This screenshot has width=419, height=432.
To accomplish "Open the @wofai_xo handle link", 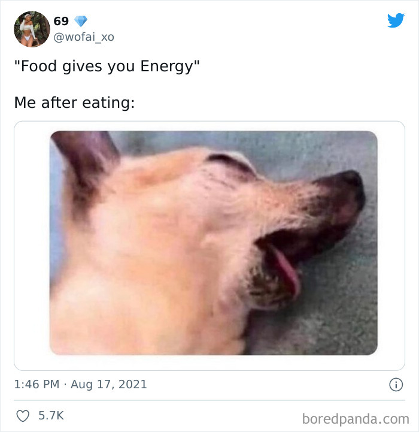I will [84, 37].
